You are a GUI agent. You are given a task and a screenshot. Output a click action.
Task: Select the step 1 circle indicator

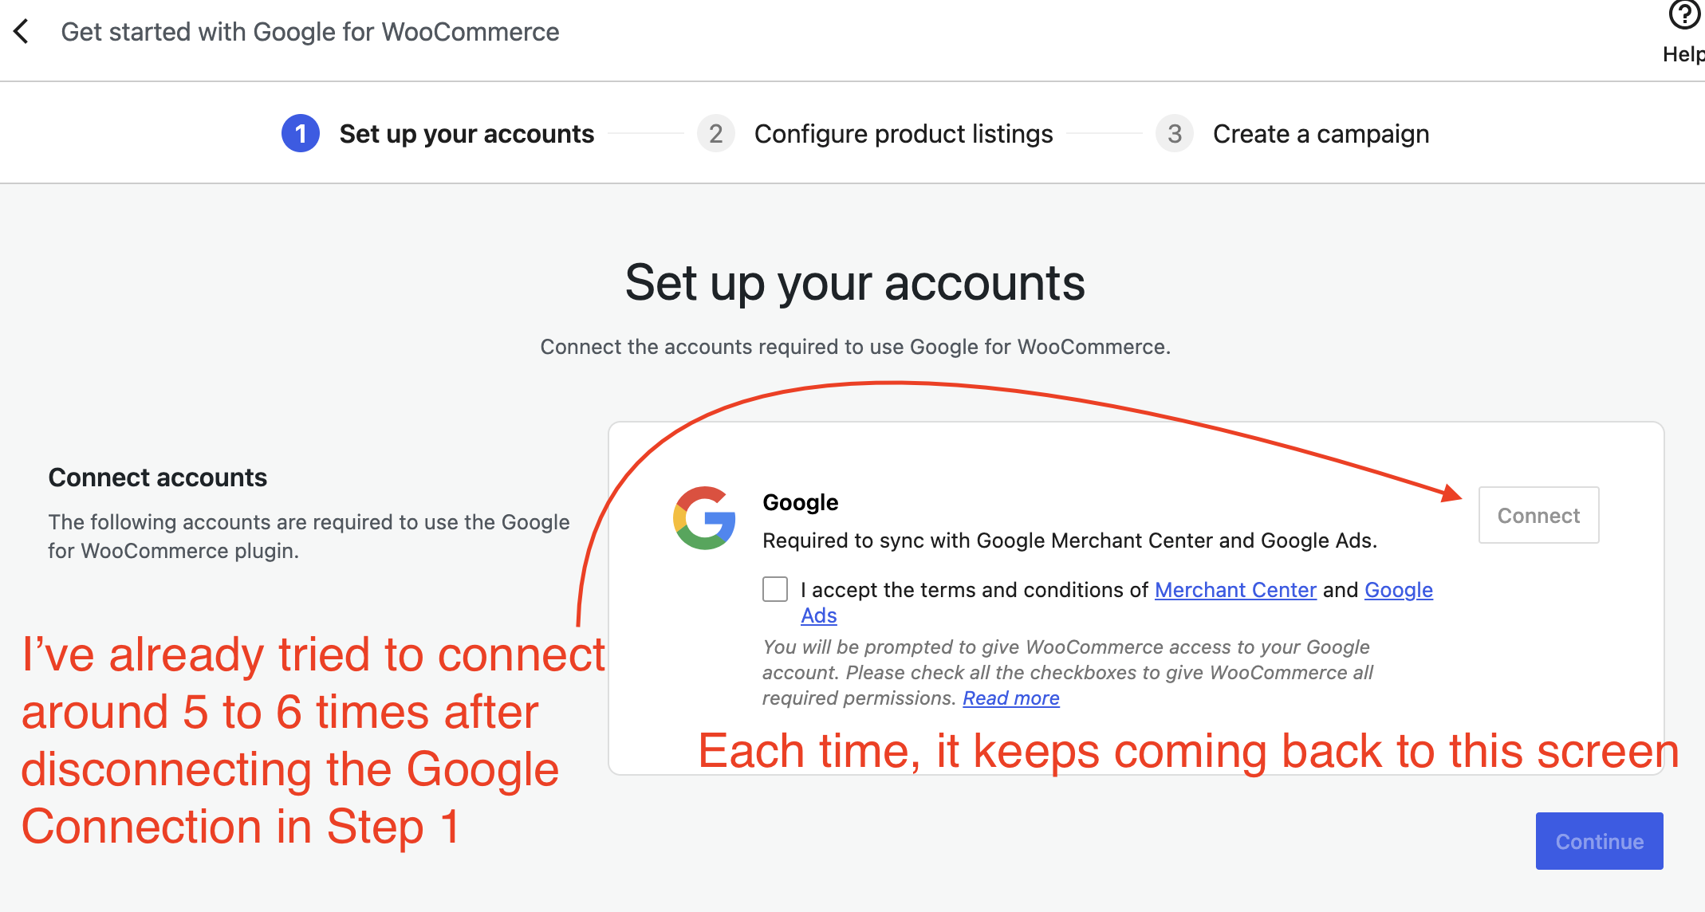(301, 133)
